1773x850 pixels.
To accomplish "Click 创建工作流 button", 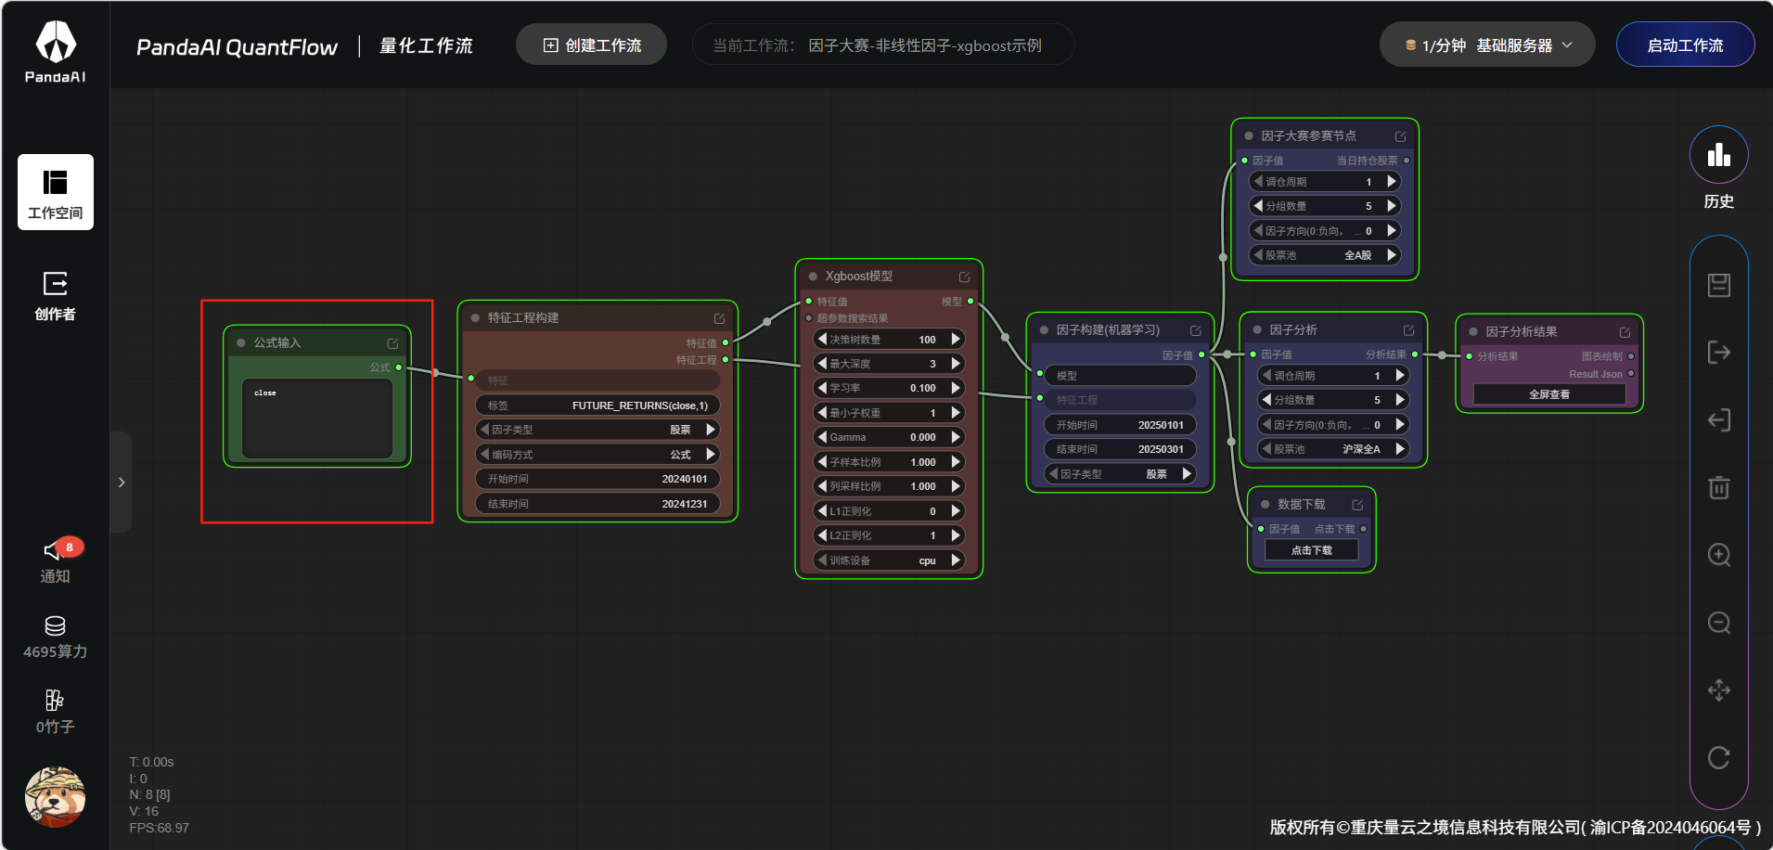I will point(591,45).
